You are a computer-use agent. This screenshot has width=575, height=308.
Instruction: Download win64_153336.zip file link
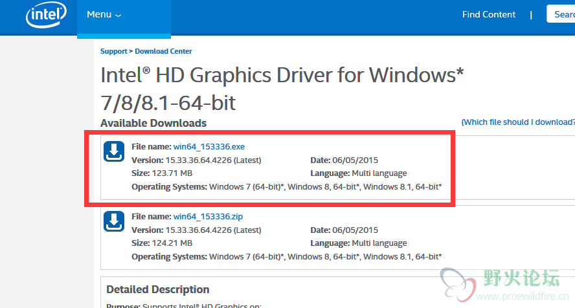click(x=208, y=217)
